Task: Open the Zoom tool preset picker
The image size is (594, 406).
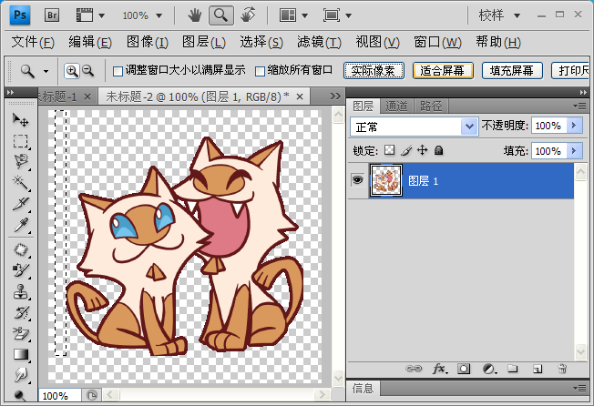Action: [46, 71]
